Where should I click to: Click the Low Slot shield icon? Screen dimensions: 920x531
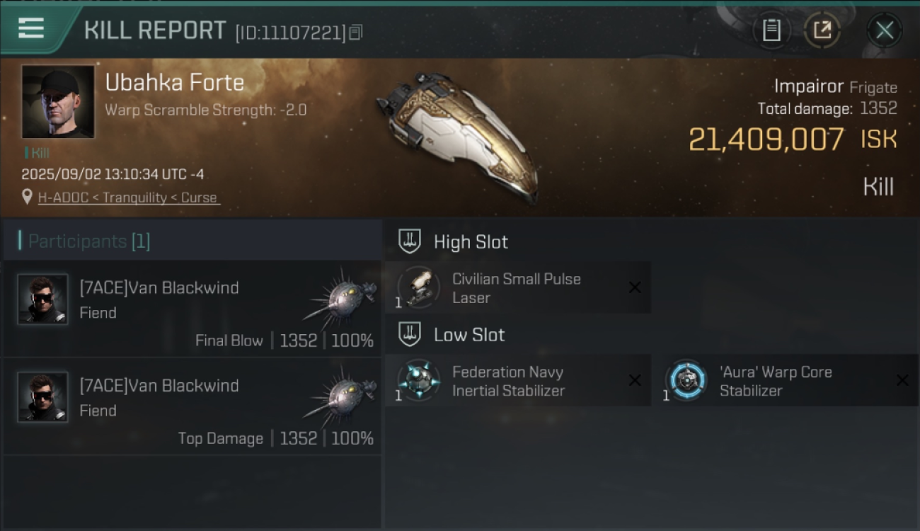[x=410, y=334]
